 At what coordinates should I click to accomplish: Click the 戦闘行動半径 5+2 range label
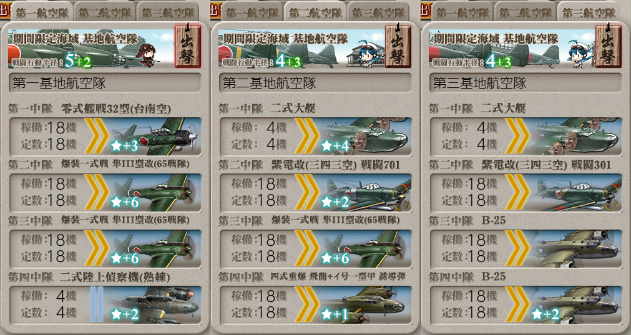point(52,62)
